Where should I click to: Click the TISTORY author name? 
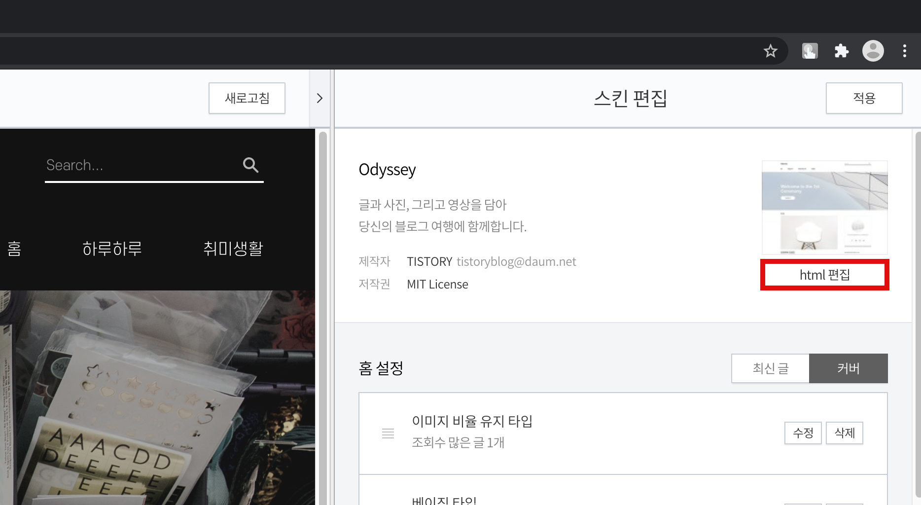429,261
